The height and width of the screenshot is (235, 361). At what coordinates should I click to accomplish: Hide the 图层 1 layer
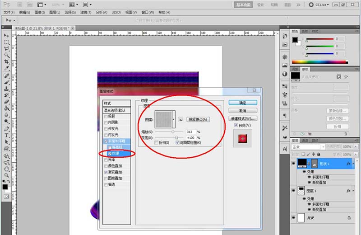(293, 191)
